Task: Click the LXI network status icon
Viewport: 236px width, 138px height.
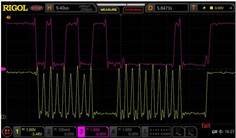Action: click(x=215, y=132)
